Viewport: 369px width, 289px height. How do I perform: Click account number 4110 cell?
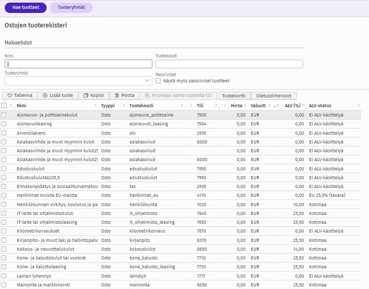pos(201,195)
